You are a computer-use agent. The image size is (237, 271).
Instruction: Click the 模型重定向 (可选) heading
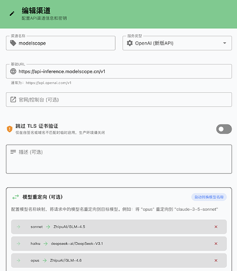point(42,197)
